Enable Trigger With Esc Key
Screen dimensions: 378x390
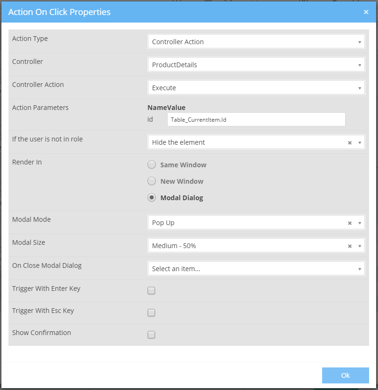tap(151, 312)
